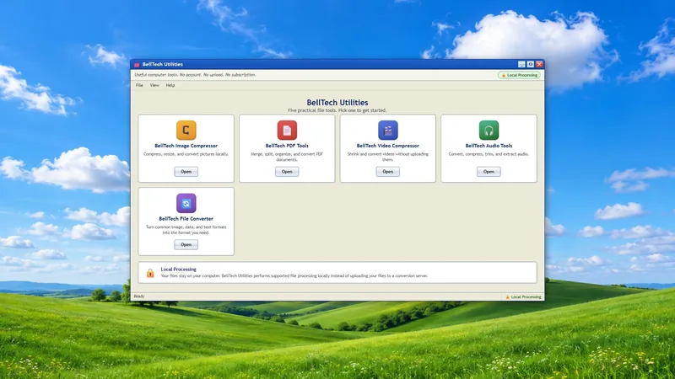This screenshot has width=675, height=379.
Task: Open the View menu
Action: pyautogui.click(x=154, y=85)
